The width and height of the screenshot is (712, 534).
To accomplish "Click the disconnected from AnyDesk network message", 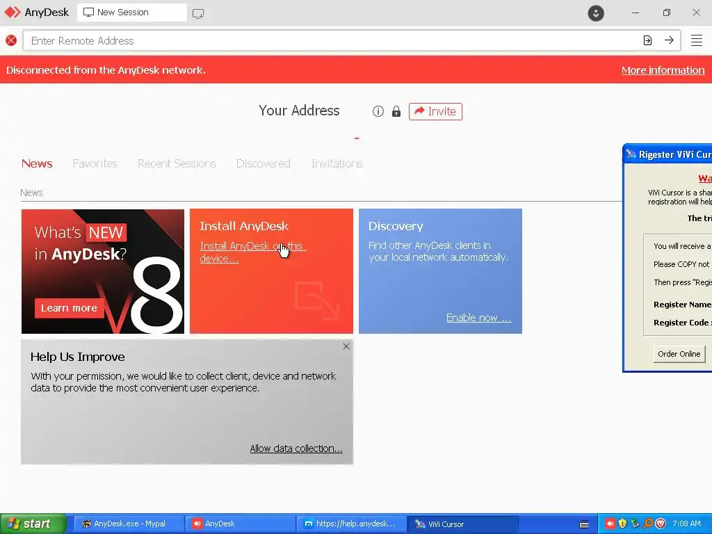I will [106, 70].
